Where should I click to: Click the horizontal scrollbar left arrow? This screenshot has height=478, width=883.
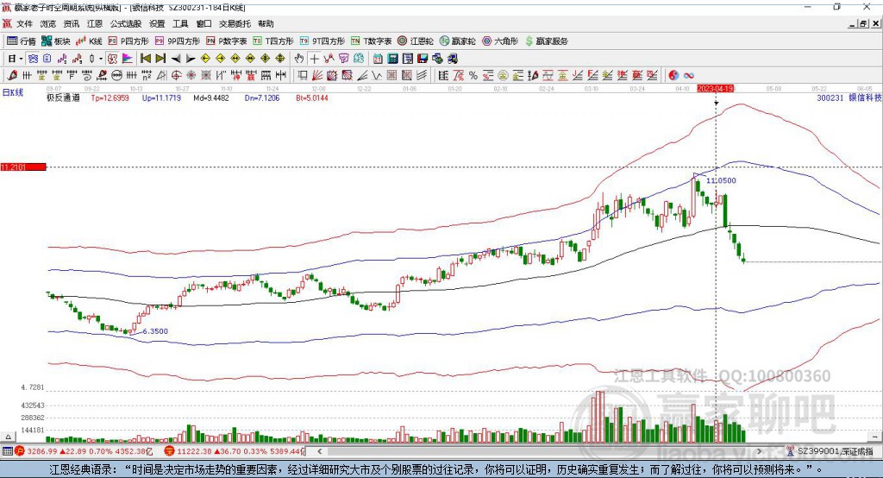tap(320, 451)
